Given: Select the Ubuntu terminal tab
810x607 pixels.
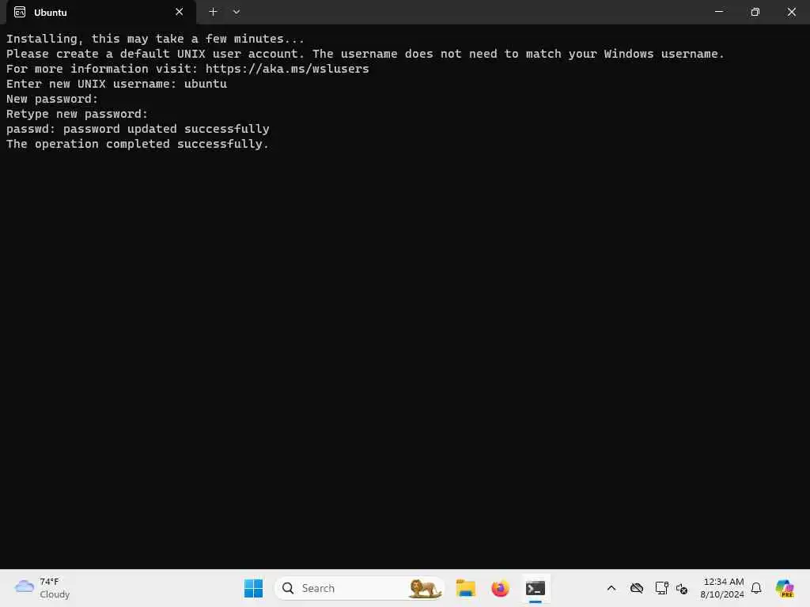Looking at the screenshot, I should (x=100, y=12).
